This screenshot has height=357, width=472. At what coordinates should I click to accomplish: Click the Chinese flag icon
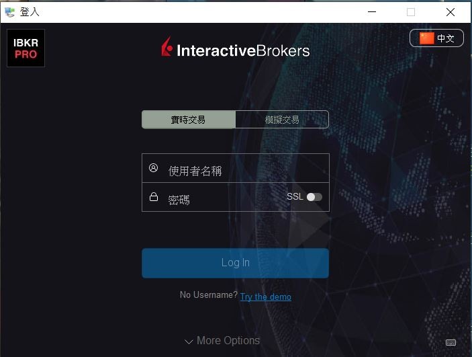[426, 38]
